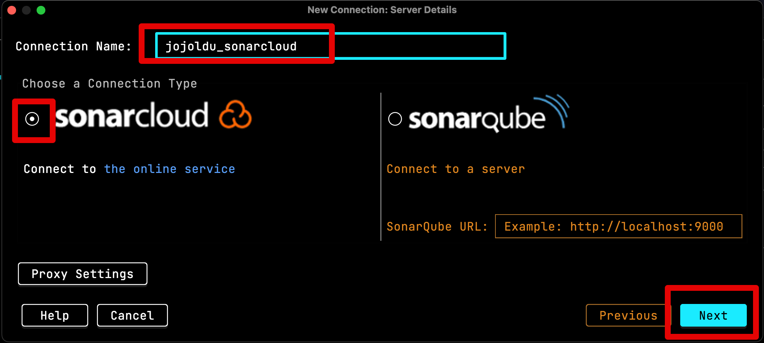The height and width of the screenshot is (343, 764).
Task: Click the green zoom button in the title bar
Action: (41, 10)
